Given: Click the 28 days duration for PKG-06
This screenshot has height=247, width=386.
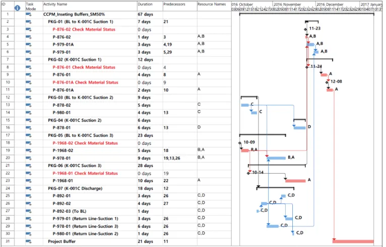Looking at the screenshot, I should coord(145,166).
